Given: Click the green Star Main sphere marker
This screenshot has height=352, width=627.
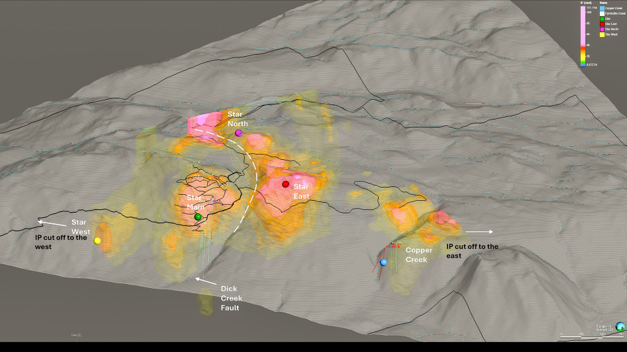Looking at the screenshot, I should tap(198, 217).
